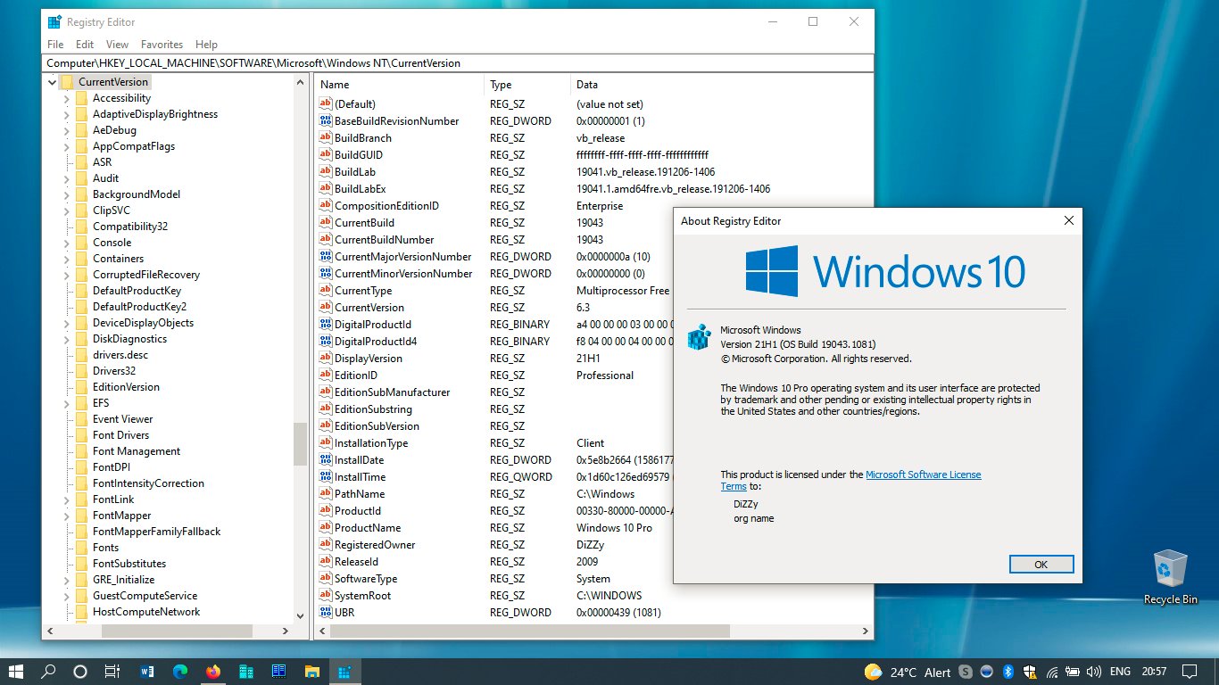The width and height of the screenshot is (1219, 685).
Task: Open the Windows Start menu
Action: point(16,672)
